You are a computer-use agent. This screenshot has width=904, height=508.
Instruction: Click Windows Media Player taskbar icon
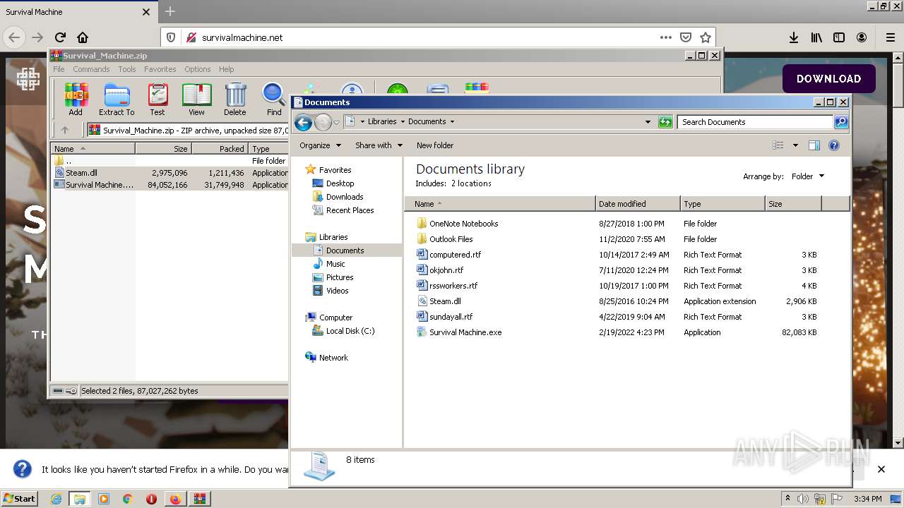pyautogui.click(x=104, y=499)
